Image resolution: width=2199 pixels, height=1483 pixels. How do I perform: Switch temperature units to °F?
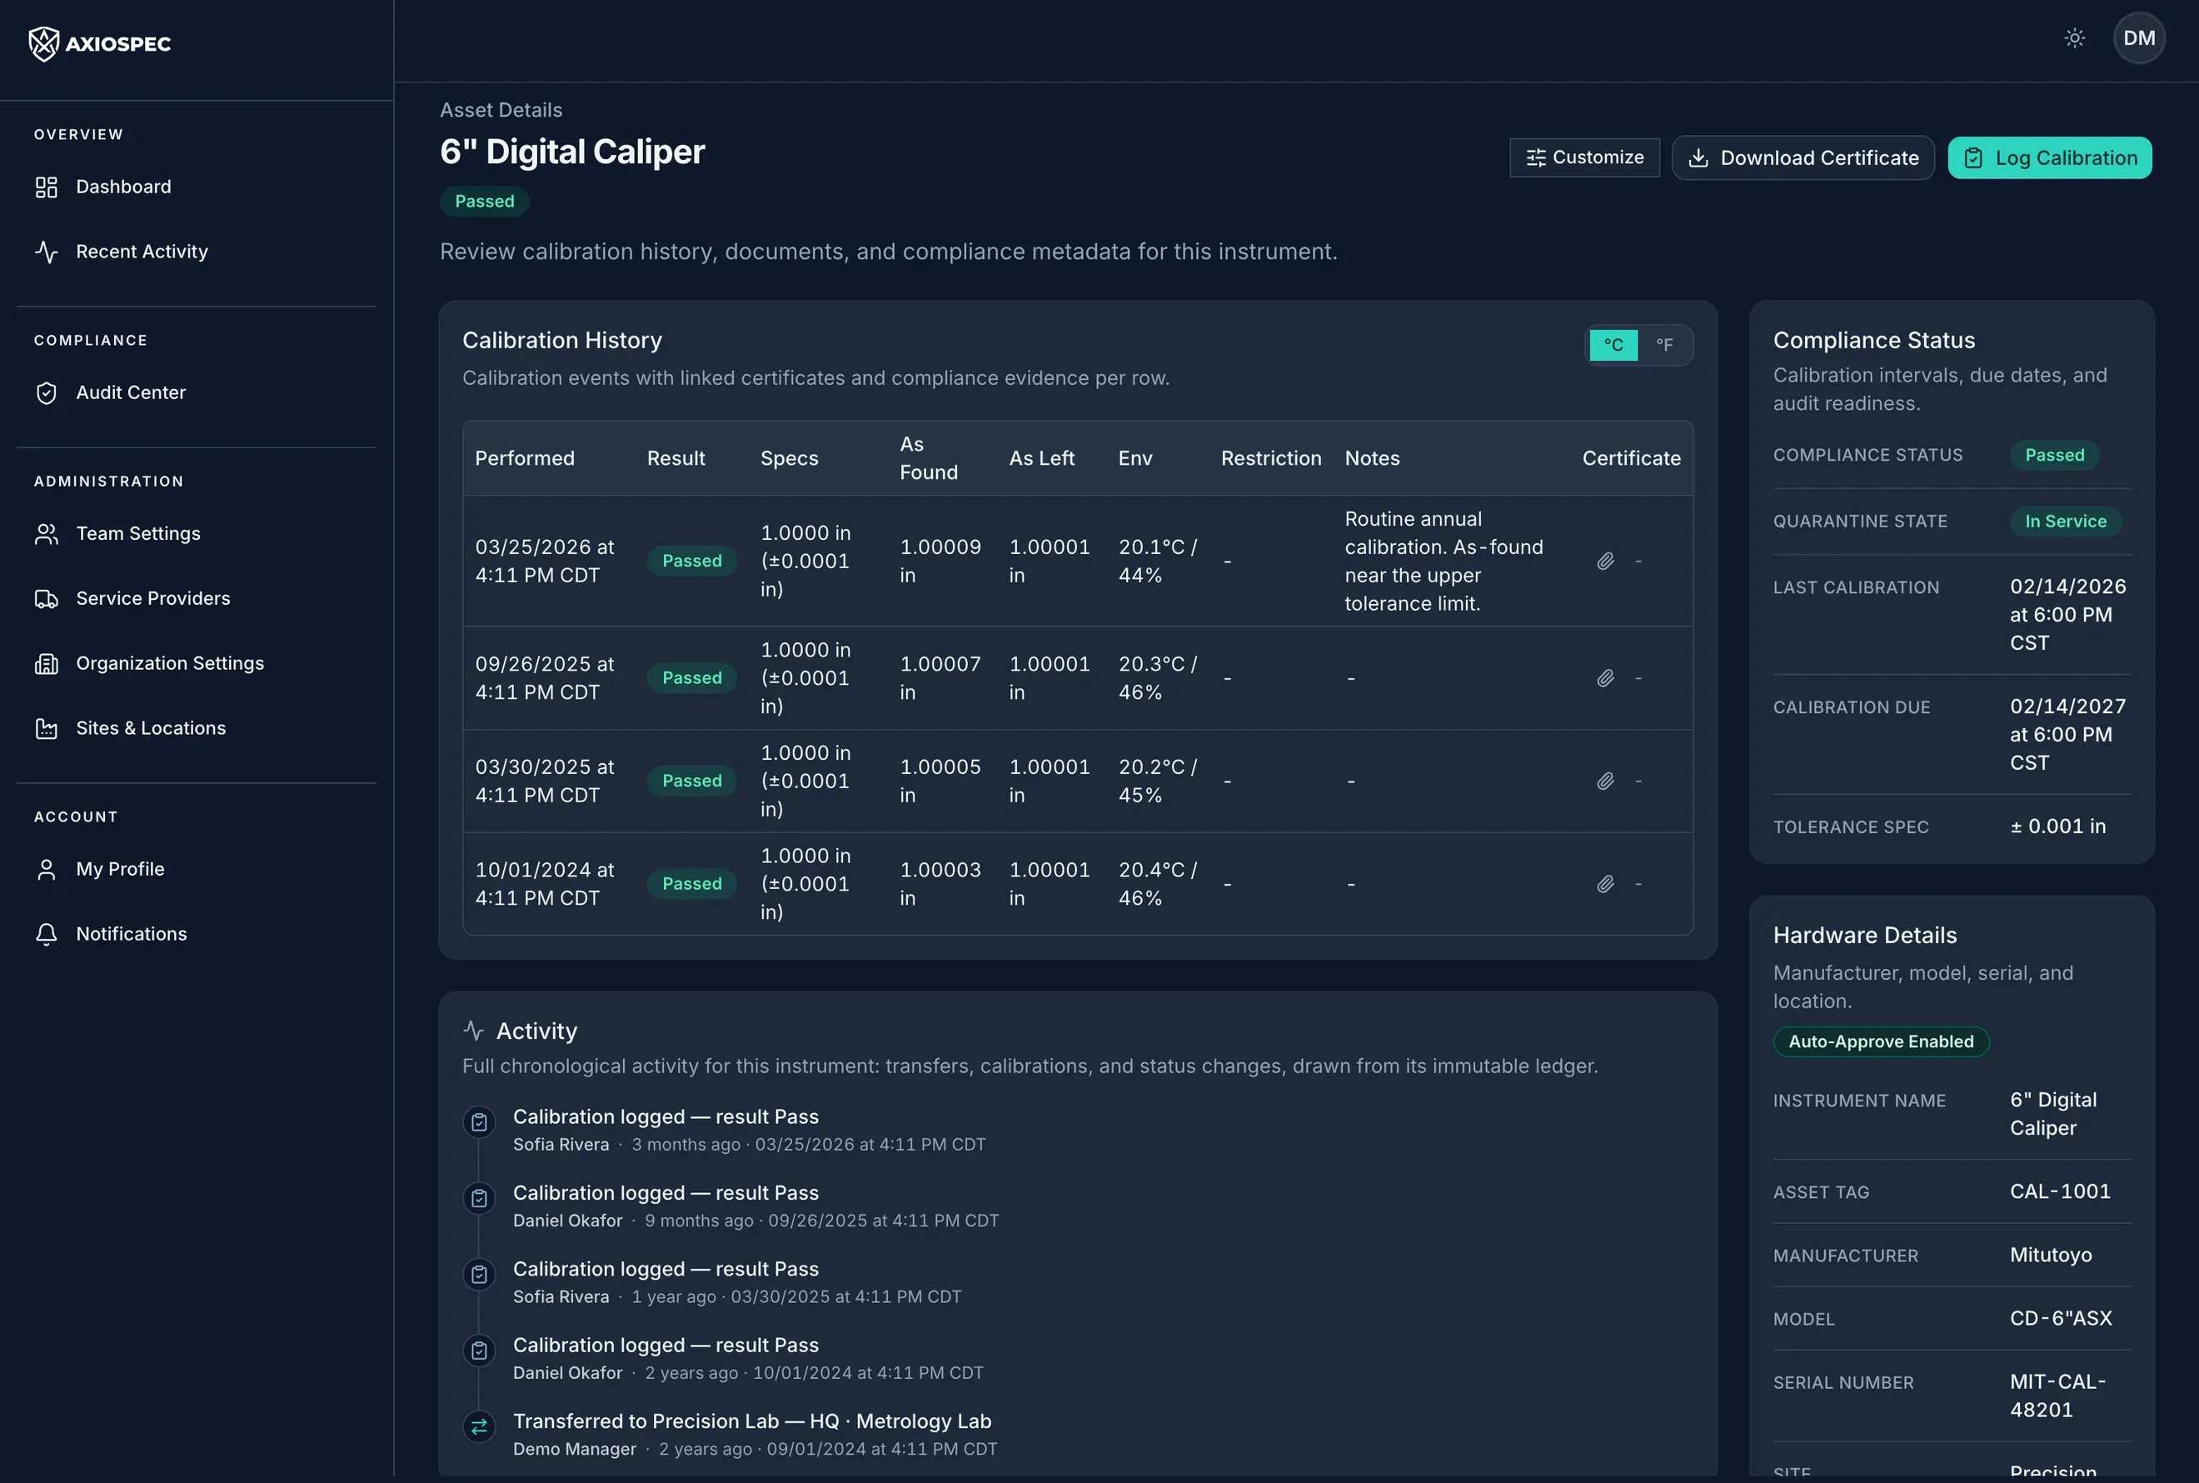1664,345
